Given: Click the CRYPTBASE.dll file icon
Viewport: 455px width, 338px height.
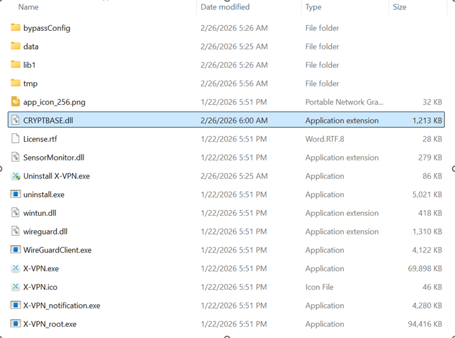Looking at the screenshot, I should (x=16, y=120).
